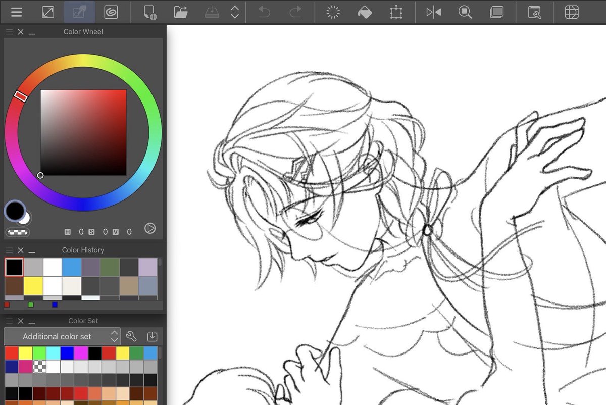Click the small red square under Color History
The width and height of the screenshot is (606, 405).
tap(7, 305)
